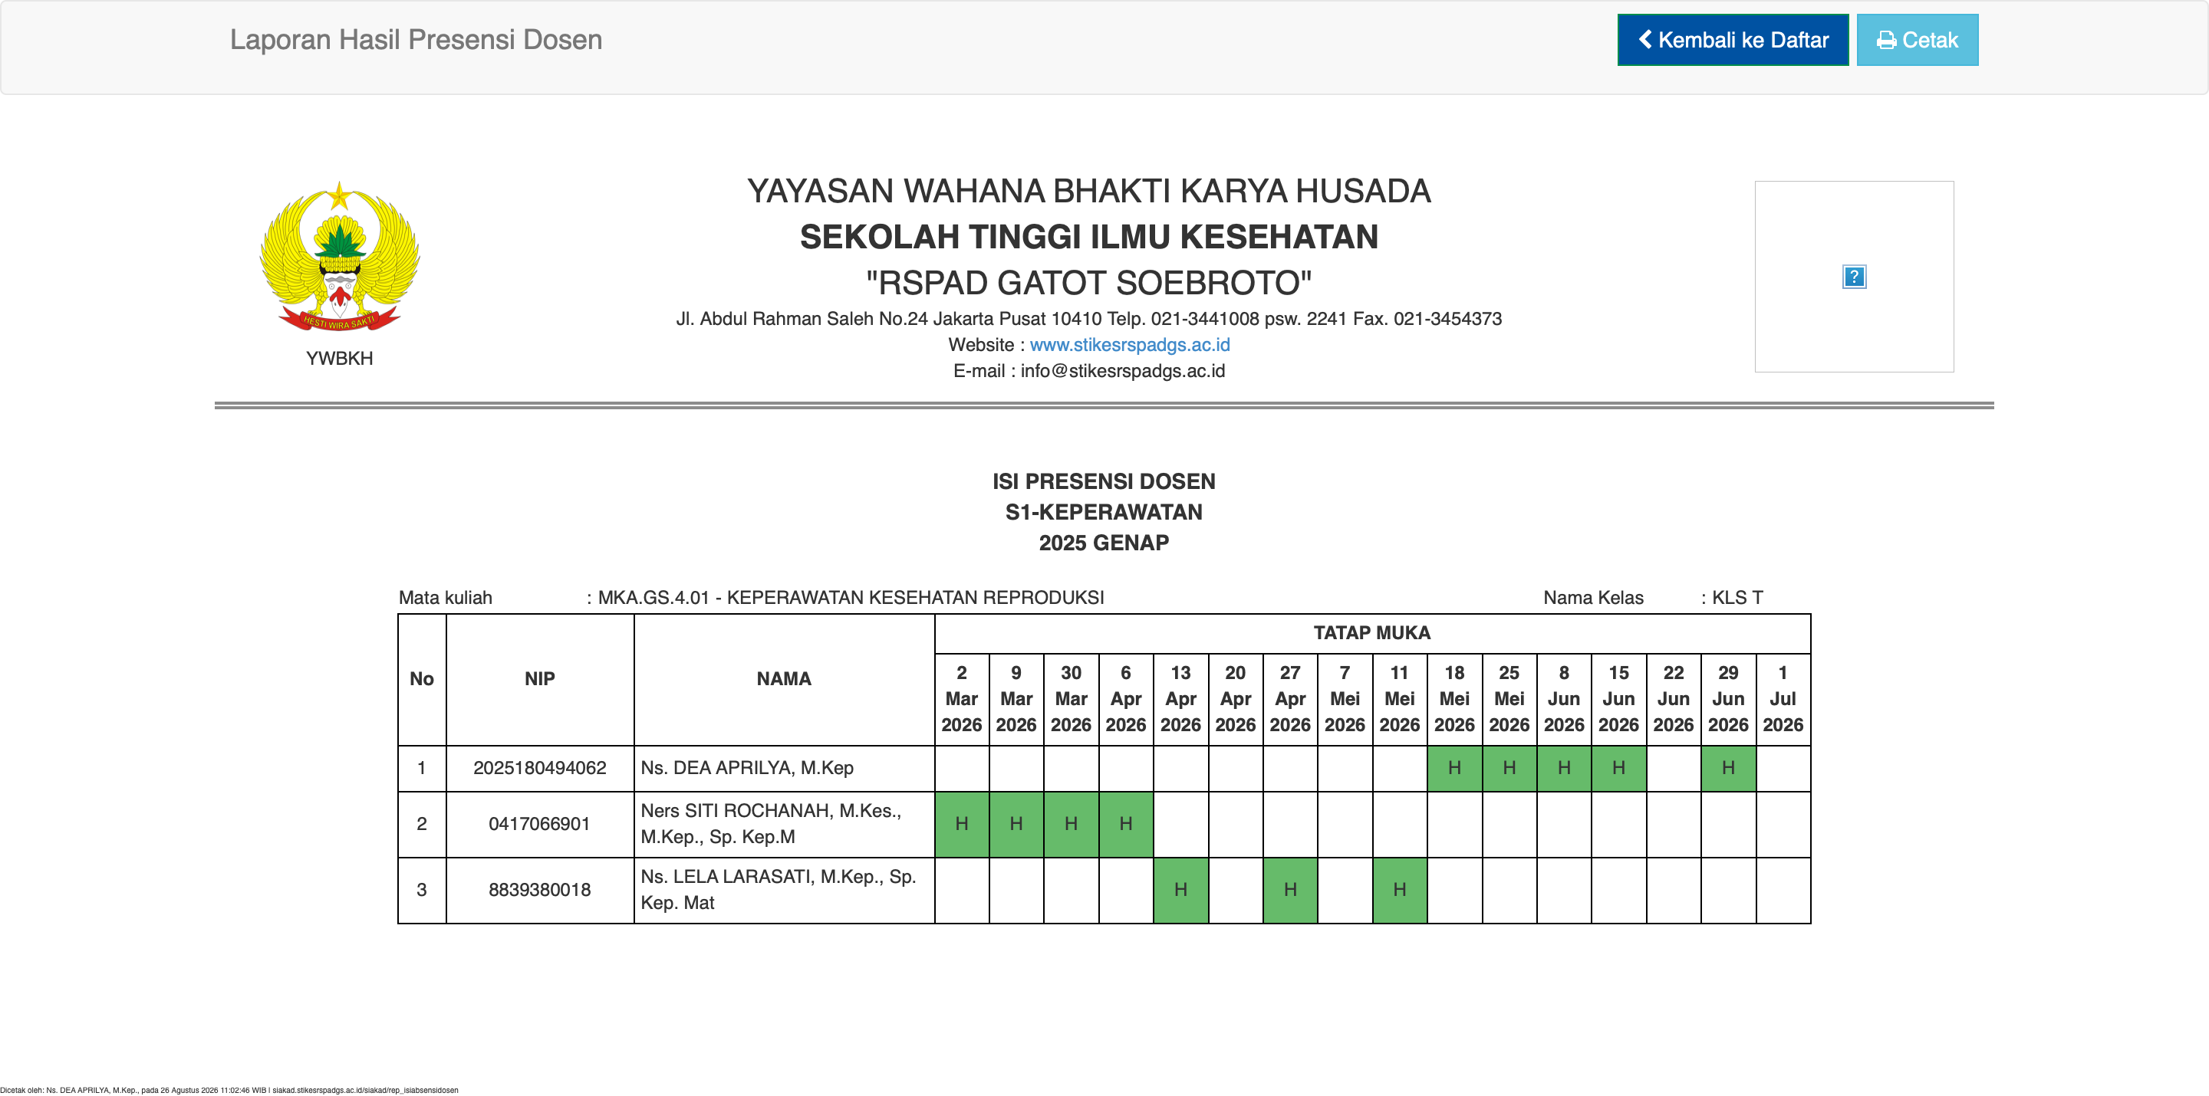The height and width of the screenshot is (1096, 2209).
Task: Click the No column header
Action: click(x=421, y=680)
